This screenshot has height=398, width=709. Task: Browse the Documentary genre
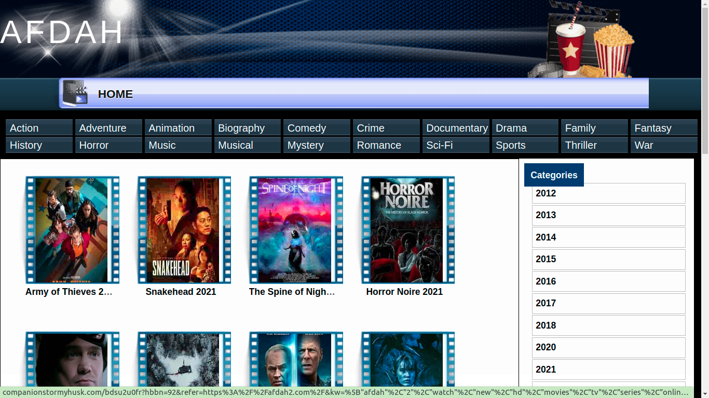pos(456,127)
